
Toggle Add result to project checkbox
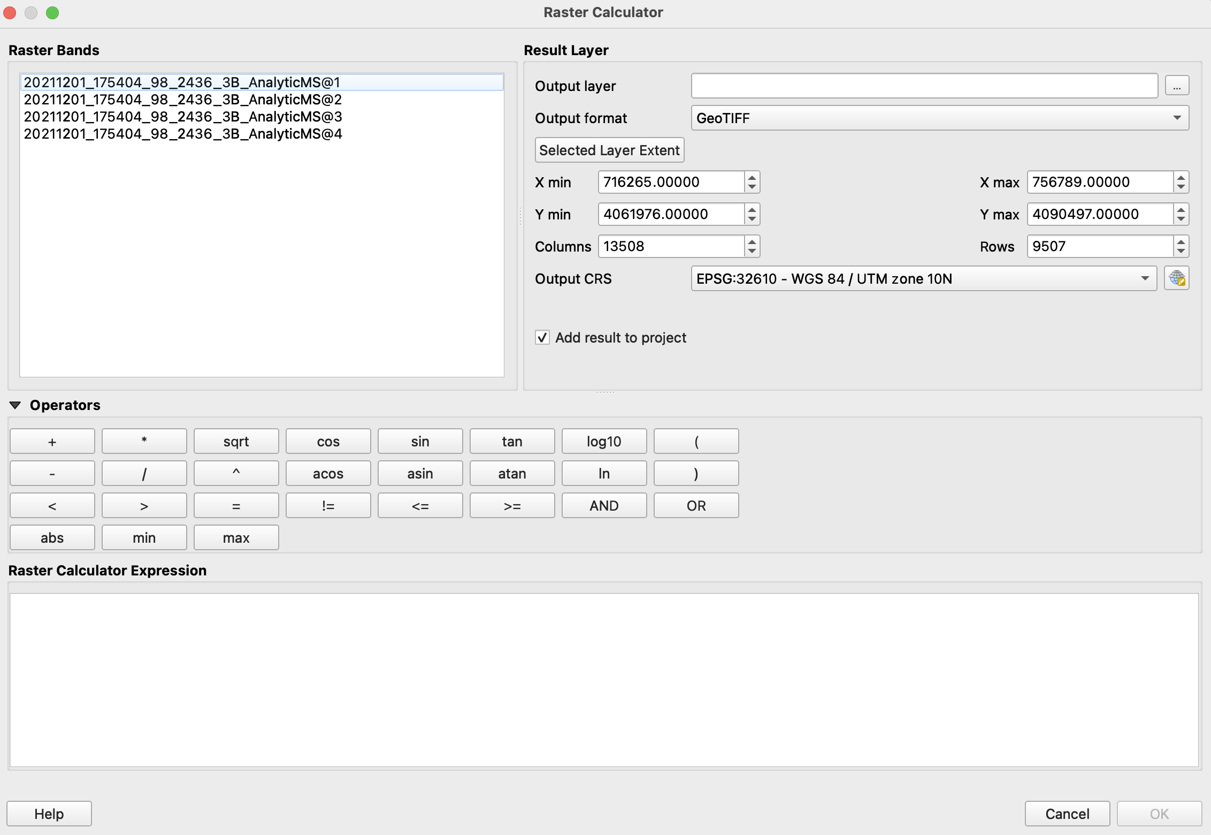tap(542, 337)
